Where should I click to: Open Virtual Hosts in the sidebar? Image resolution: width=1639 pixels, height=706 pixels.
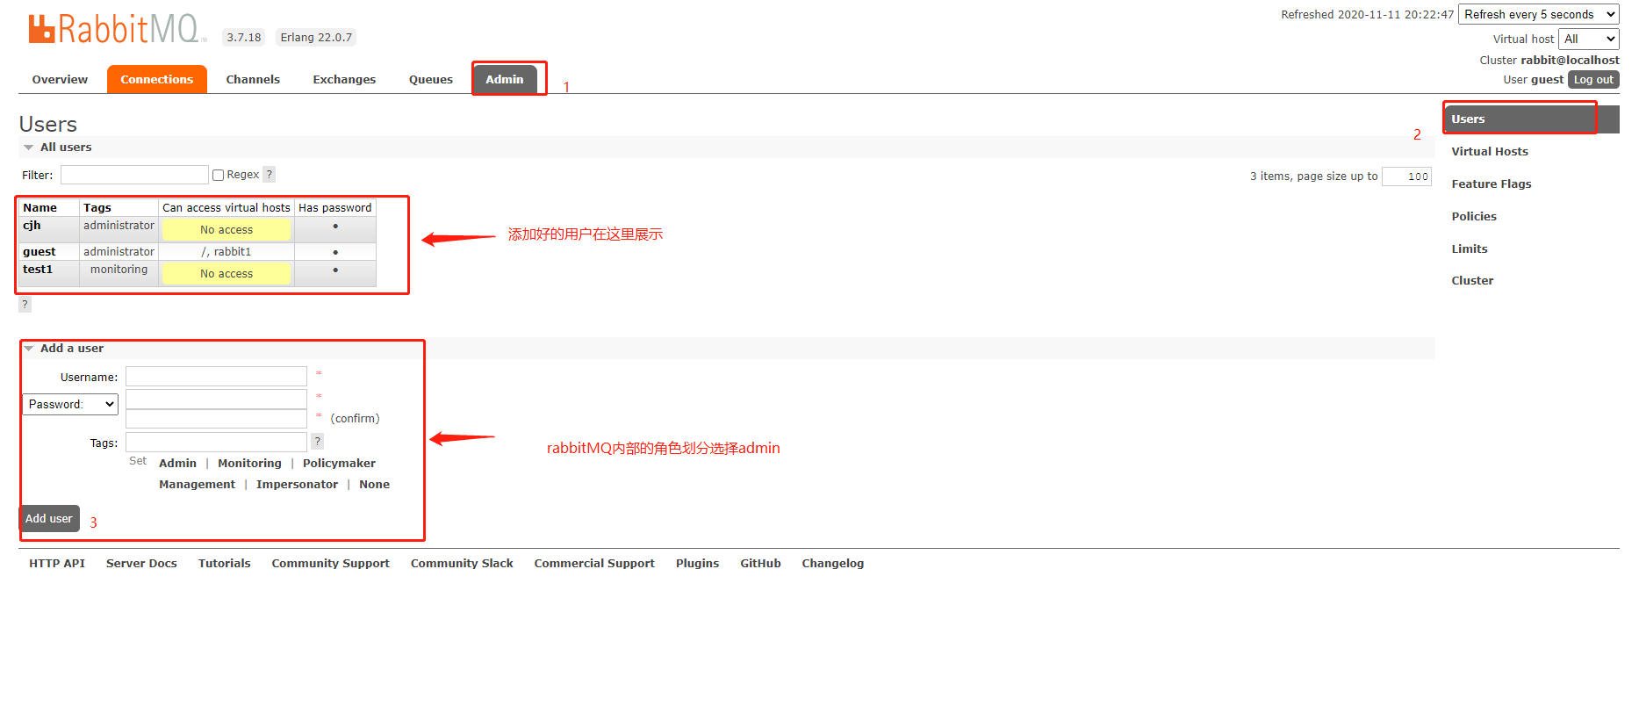point(1490,152)
